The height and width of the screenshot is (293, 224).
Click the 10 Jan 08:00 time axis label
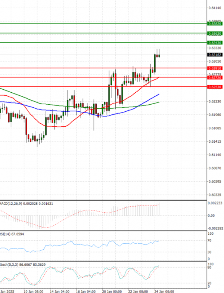pyautogui.click(x=34, y=292)
